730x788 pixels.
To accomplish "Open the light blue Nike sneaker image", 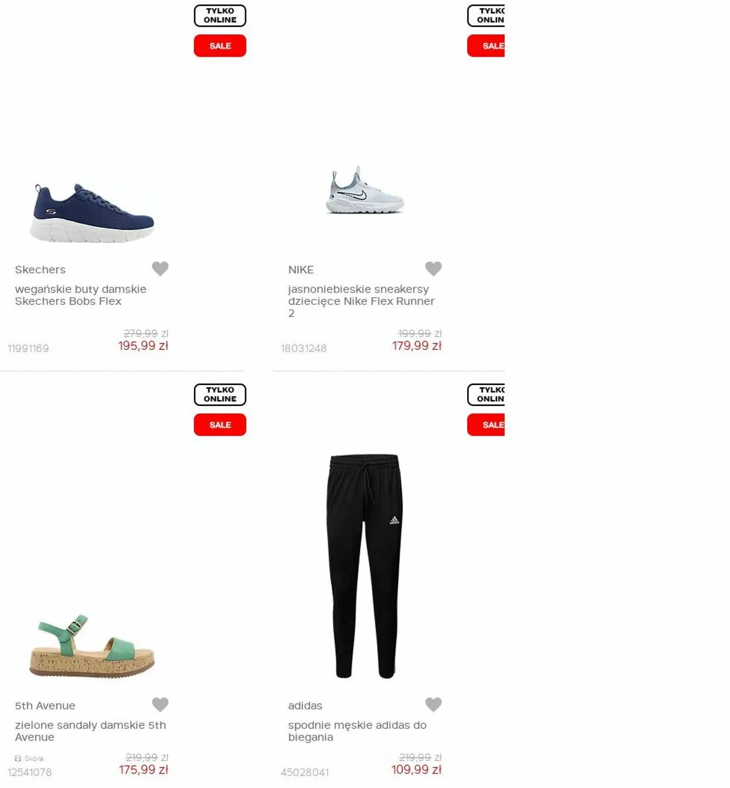I will (x=365, y=190).
